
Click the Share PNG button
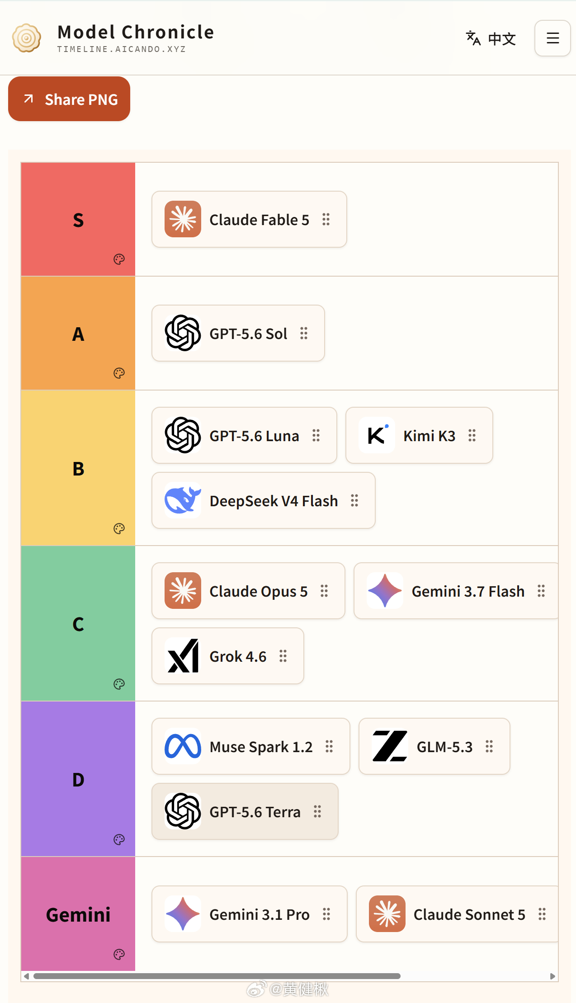tap(69, 99)
